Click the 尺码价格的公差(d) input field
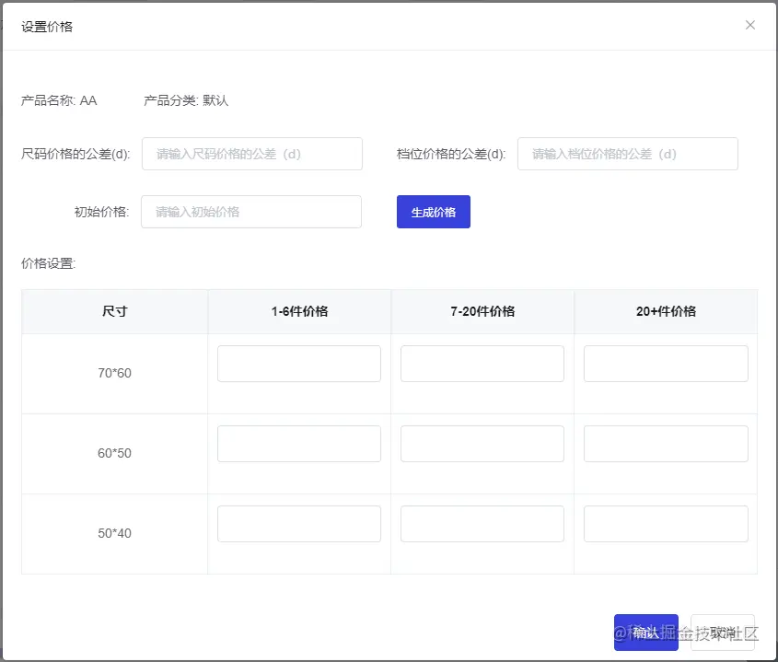The width and height of the screenshot is (778, 662). click(252, 154)
